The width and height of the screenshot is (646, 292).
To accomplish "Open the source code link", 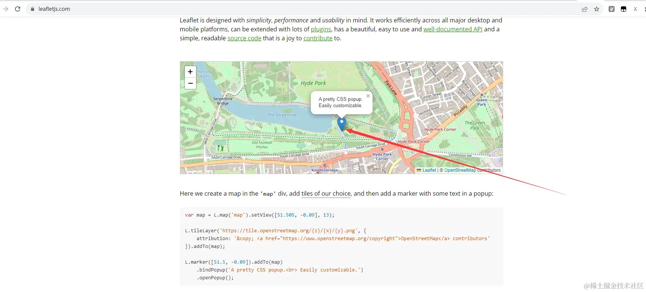I will pos(244,38).
